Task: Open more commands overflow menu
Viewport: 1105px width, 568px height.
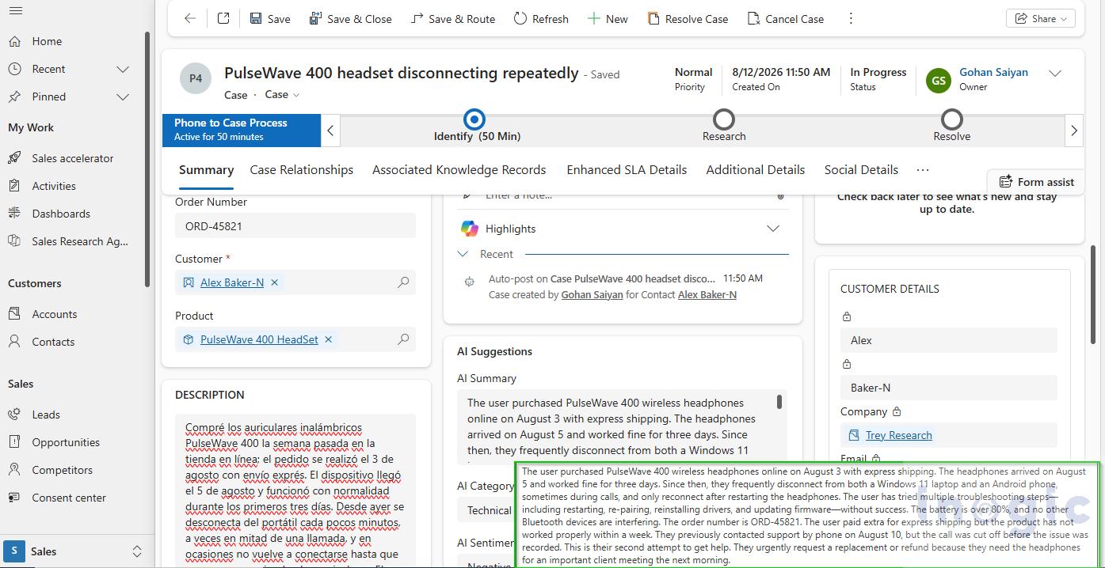Action: (851, 19)
